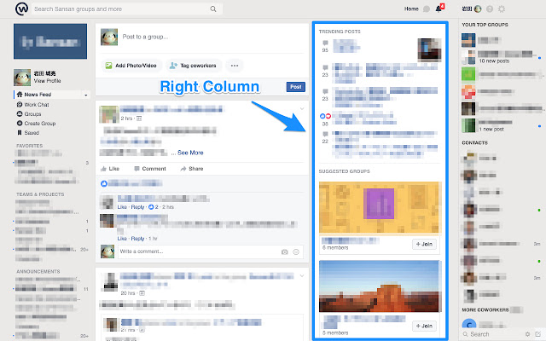This screenshot has height=341, width=546.
Task: Click the Post to a group text field
Action: click(145, 37)
